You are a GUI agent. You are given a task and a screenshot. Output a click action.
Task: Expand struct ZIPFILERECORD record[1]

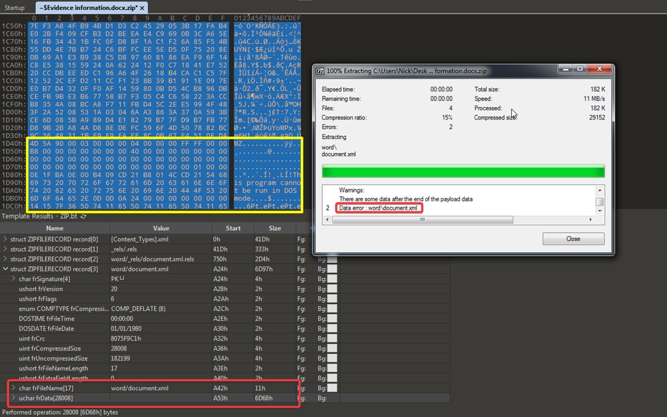point(6,249)
